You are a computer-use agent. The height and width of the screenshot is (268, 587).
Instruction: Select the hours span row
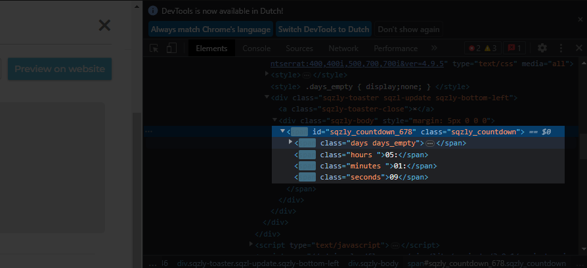361,155
